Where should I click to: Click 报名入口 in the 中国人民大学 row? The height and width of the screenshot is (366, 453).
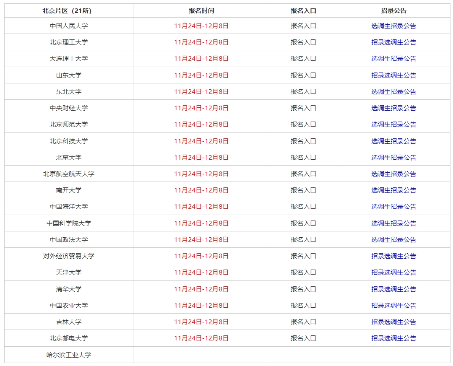pos(303,26)
